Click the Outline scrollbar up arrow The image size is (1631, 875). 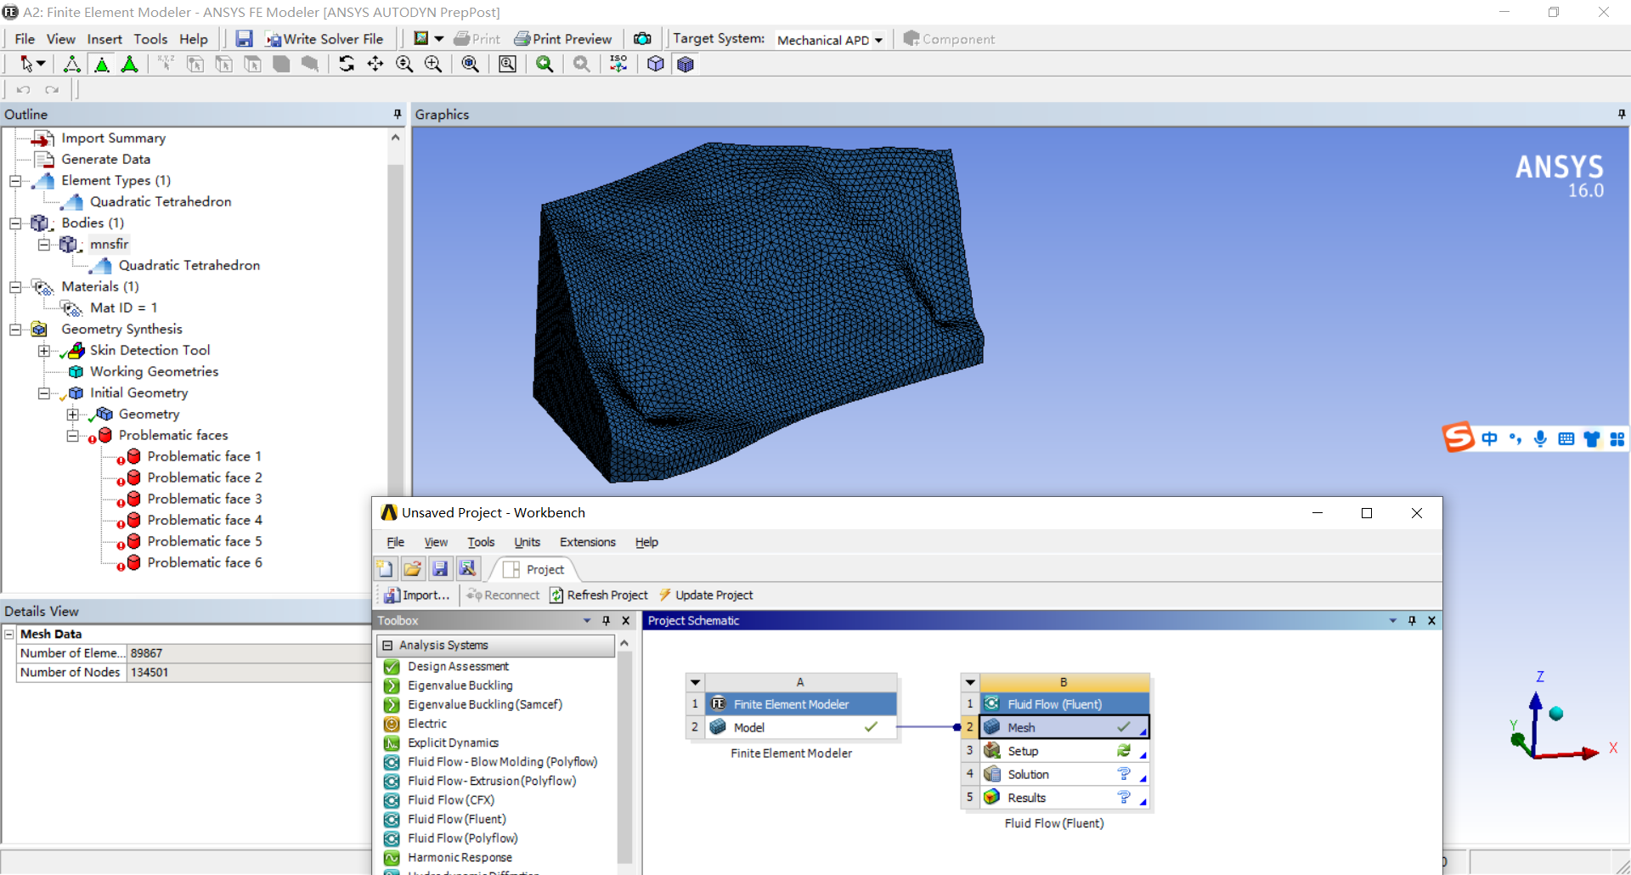point(395,137)
